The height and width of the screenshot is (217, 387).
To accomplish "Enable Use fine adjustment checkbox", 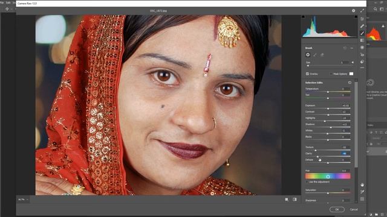I will [307, 182].
